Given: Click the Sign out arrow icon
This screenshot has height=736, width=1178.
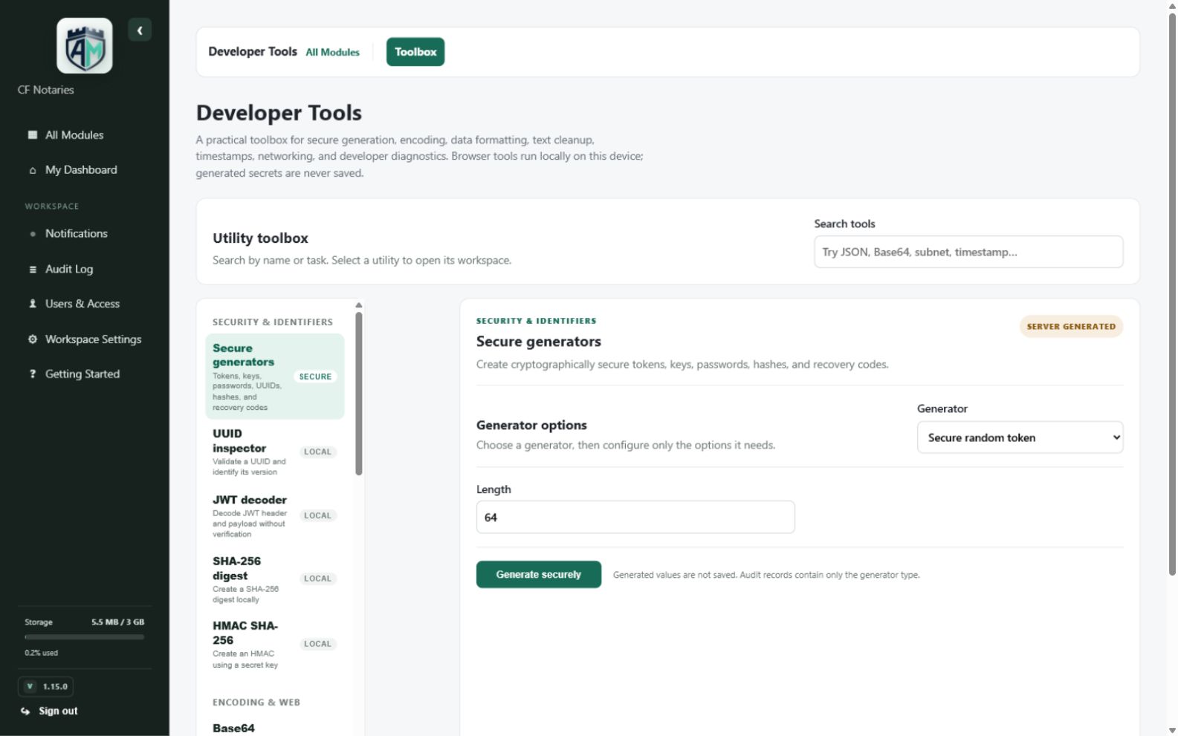Looking at the screenshot, I should coord(25,711).
